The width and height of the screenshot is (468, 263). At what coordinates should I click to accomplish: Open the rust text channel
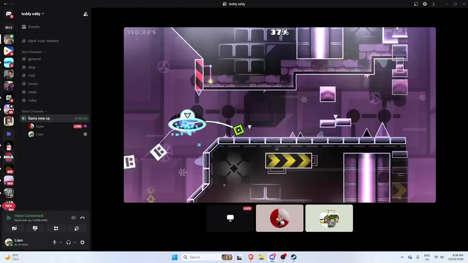click(54, 75)
